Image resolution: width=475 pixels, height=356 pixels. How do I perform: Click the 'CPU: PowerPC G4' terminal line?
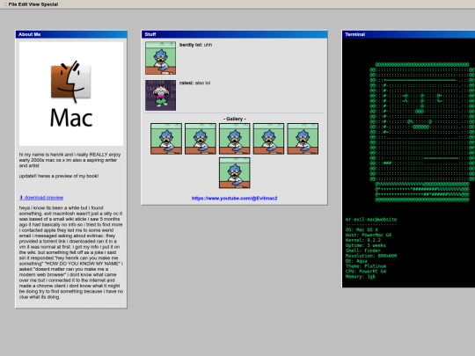(x=366, y=272)
